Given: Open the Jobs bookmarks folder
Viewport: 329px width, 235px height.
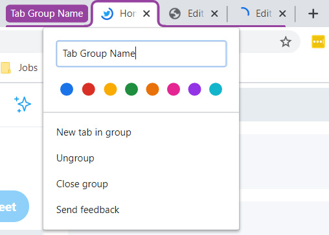Looking at the screenshot, I should coord(19,68).
